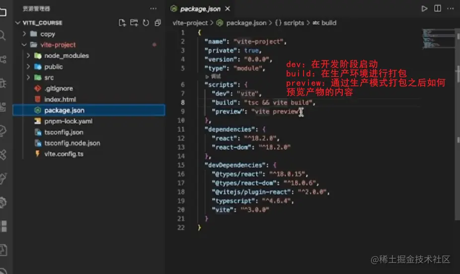Place cursor on "name" key
This screenshot has width=460, height=274.
click(x=215, y=41)
